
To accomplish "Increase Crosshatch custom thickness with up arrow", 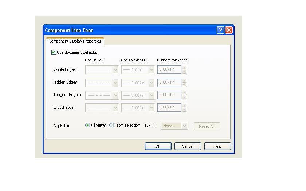I will pyautogui.click(x=184, y=106).
